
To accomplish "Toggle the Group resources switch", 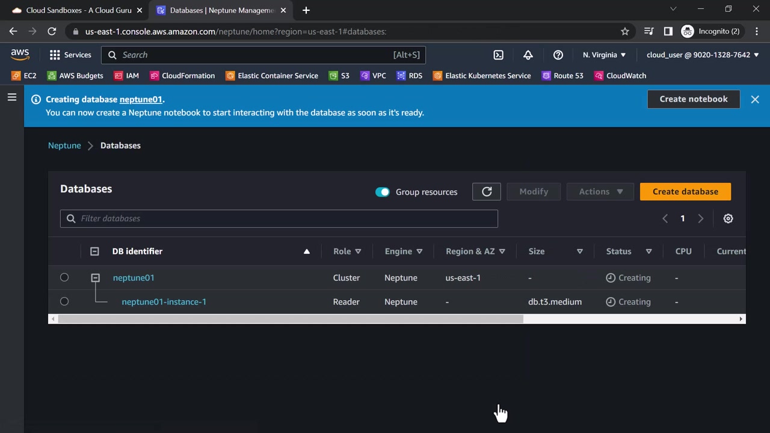I will coord(383,192).
